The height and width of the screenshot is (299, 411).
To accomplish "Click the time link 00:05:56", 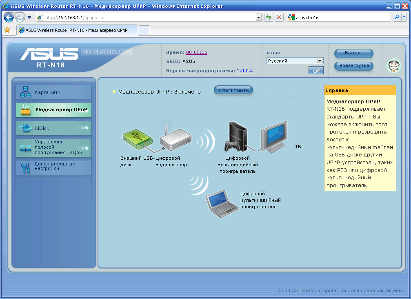I will [x=197, y=52].
